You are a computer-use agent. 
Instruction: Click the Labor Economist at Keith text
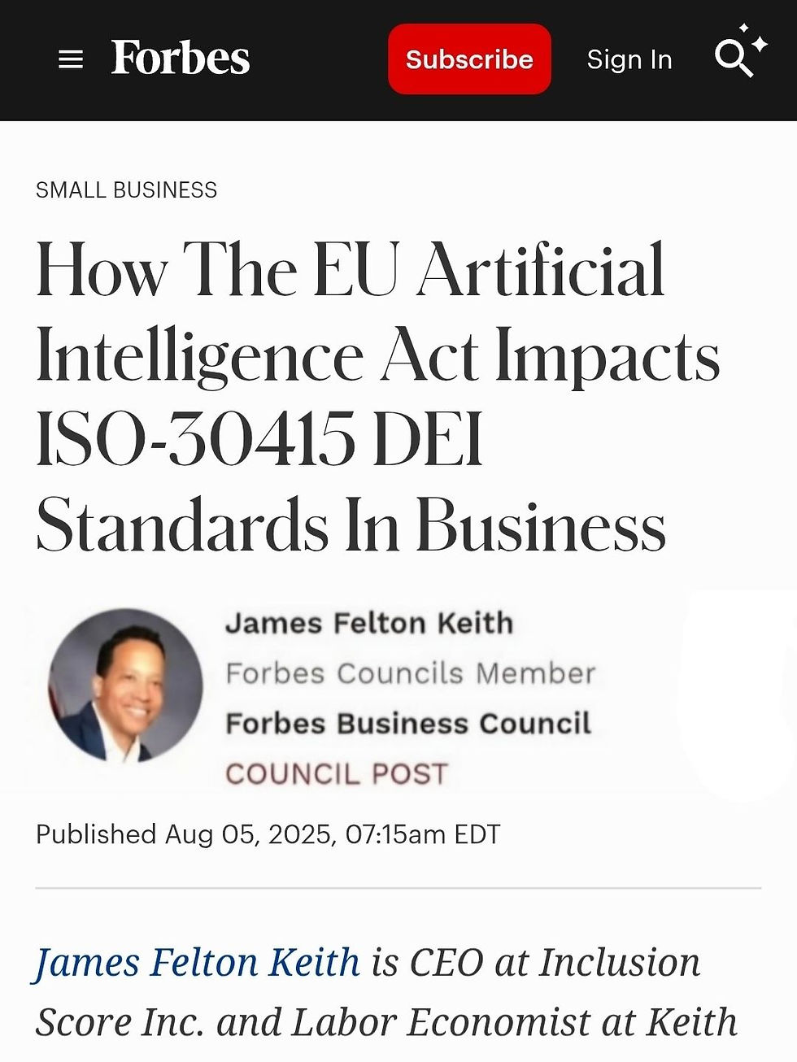pyautogui.click(x=514, y=1023)
